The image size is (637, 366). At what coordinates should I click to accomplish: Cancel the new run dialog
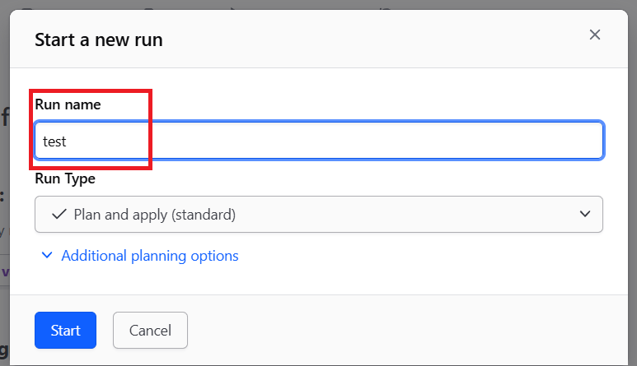150,331
